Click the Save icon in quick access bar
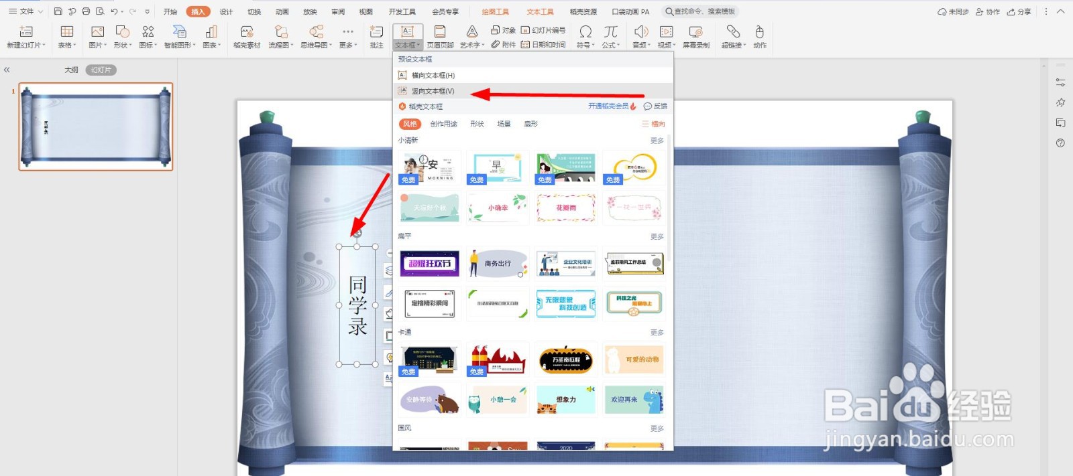This screenshot has width=1073, height=476. coord(58,11)
